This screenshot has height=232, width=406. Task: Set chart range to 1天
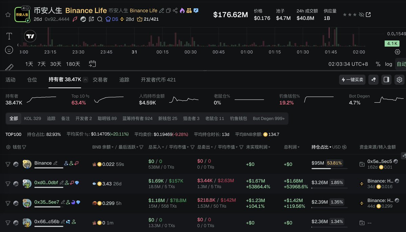coord(29,64)
